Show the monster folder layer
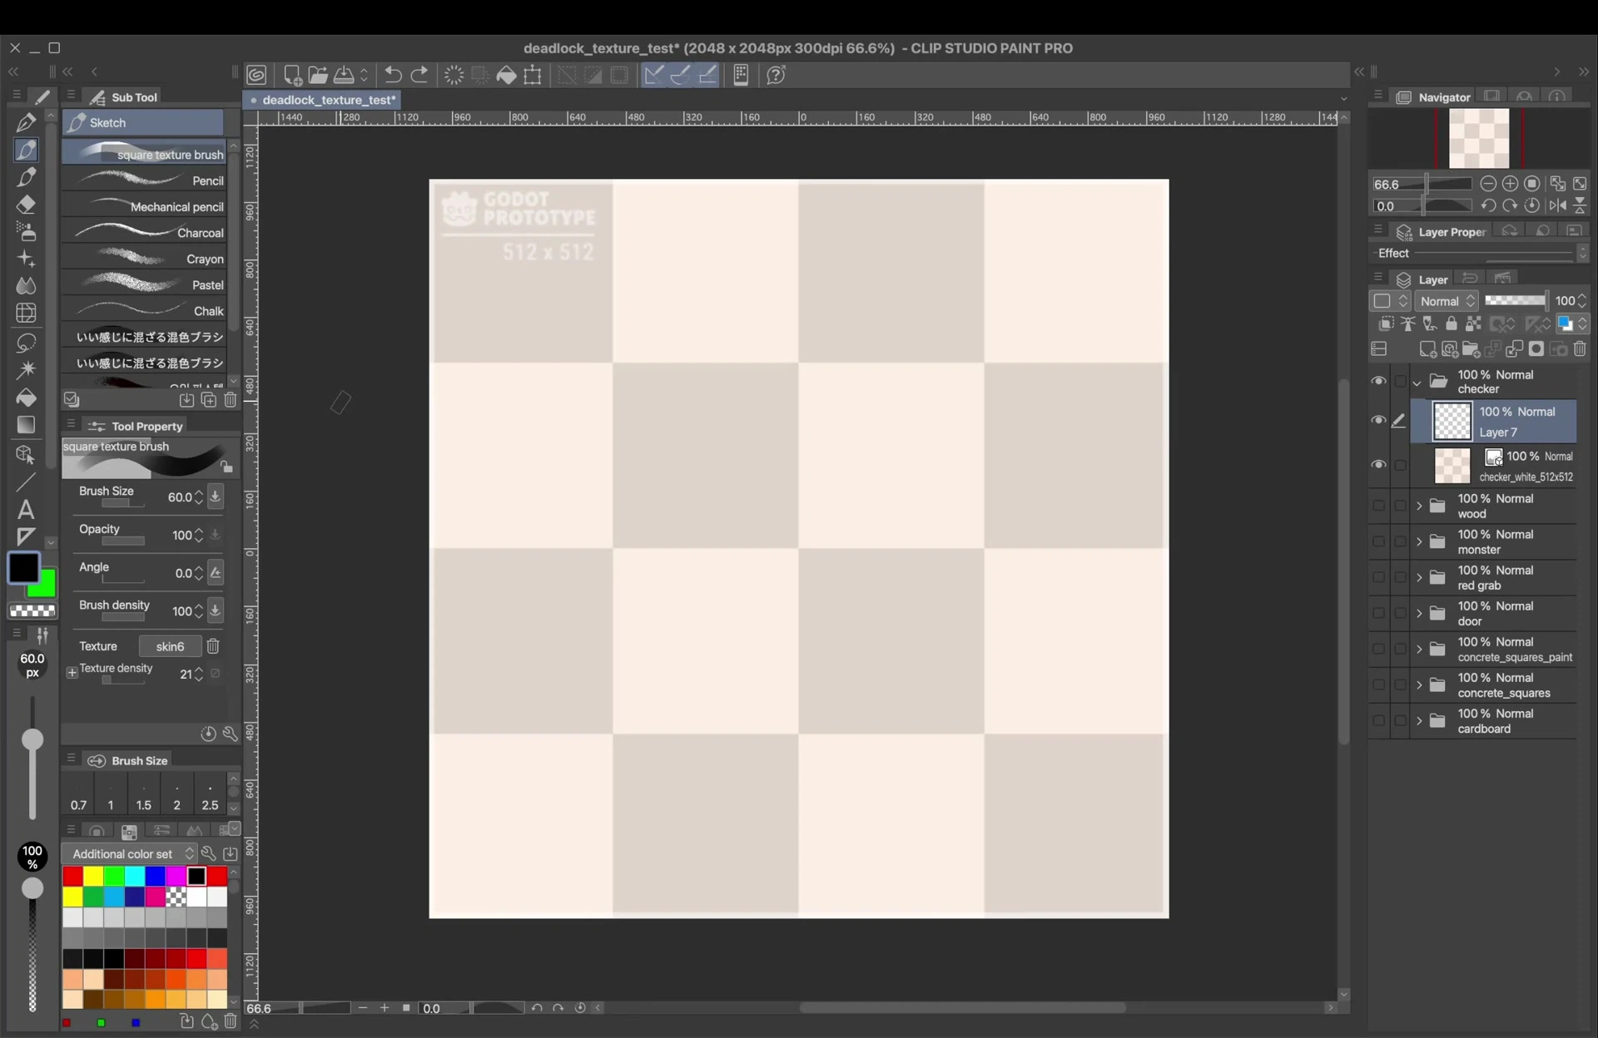 point(1378,541)
